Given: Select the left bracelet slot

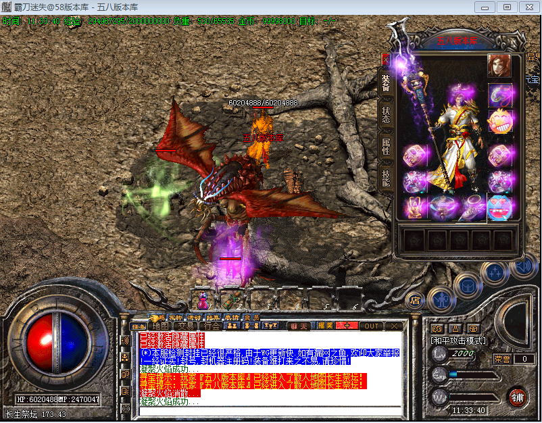Looking at the screenshot, I should [415, 155].
